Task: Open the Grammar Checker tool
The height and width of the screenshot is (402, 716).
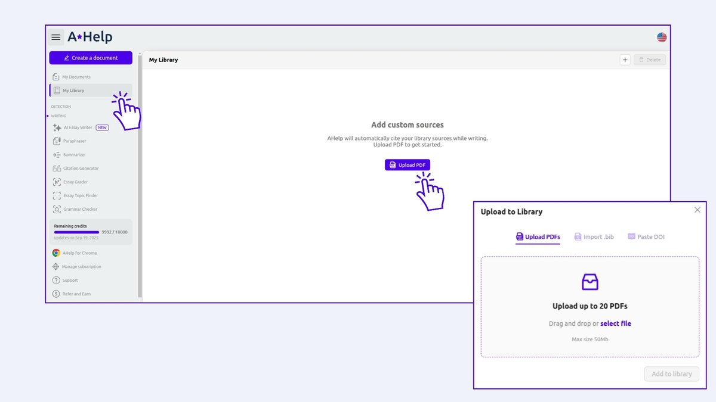Action: (75, 209)
